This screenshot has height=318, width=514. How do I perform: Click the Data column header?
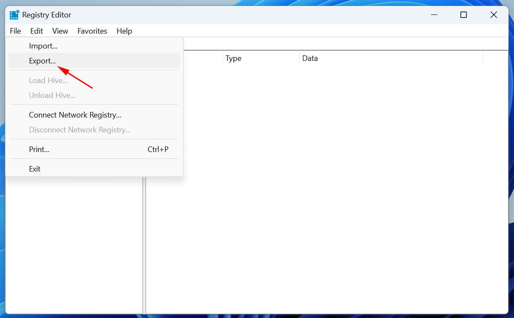(309, 58)
